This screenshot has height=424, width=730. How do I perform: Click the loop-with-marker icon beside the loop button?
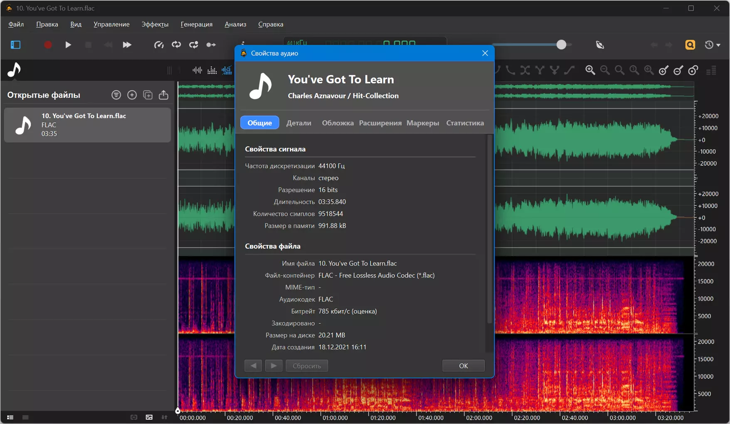(194, 44)
